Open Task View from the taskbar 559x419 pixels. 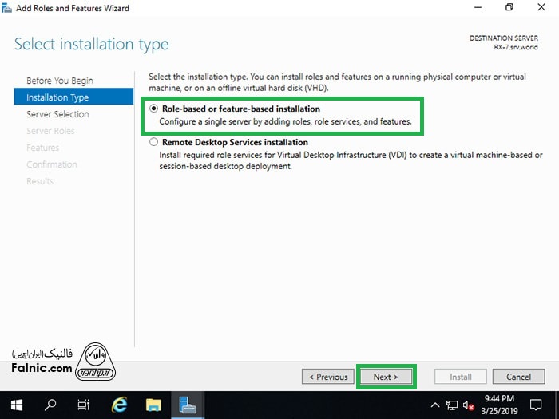(x=84, y=405)
